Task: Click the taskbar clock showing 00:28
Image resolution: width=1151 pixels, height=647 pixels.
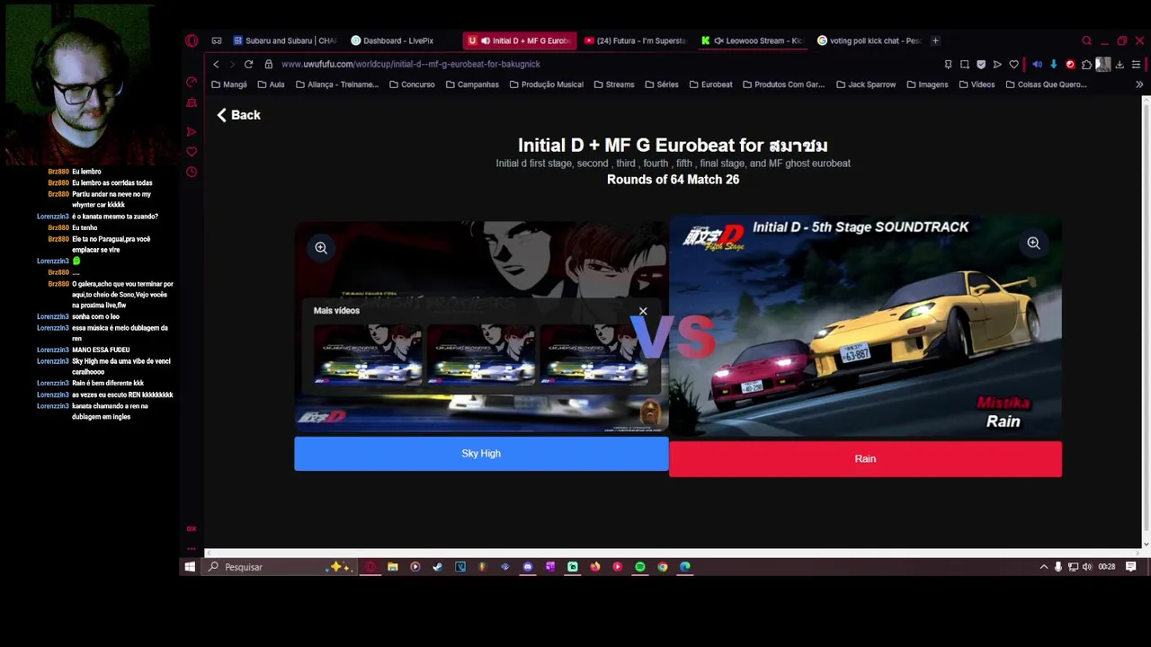Action: pos(1107,567)
